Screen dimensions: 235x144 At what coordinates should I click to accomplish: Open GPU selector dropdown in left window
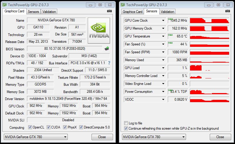pyautogui.click(x=36, y=137)
